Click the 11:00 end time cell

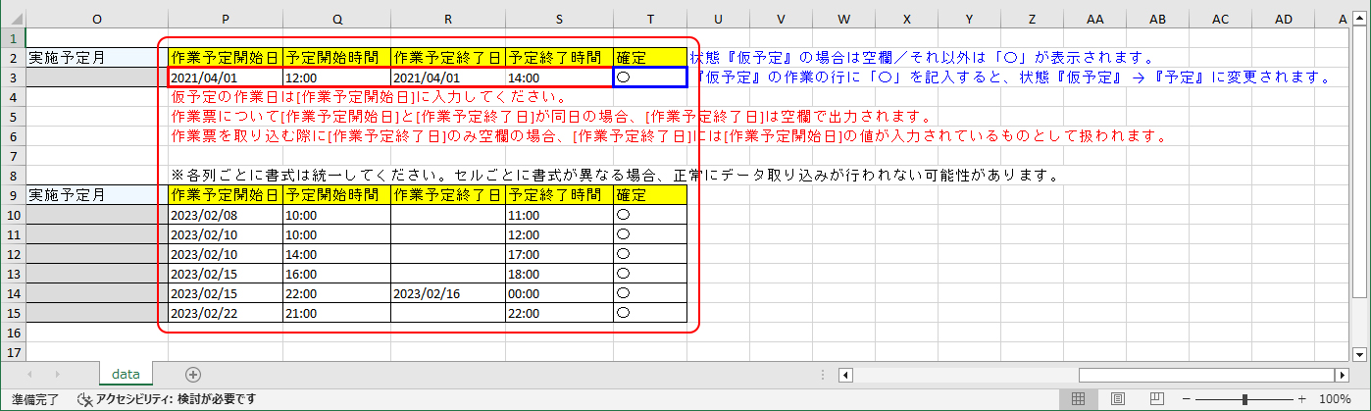coord(560,215)
